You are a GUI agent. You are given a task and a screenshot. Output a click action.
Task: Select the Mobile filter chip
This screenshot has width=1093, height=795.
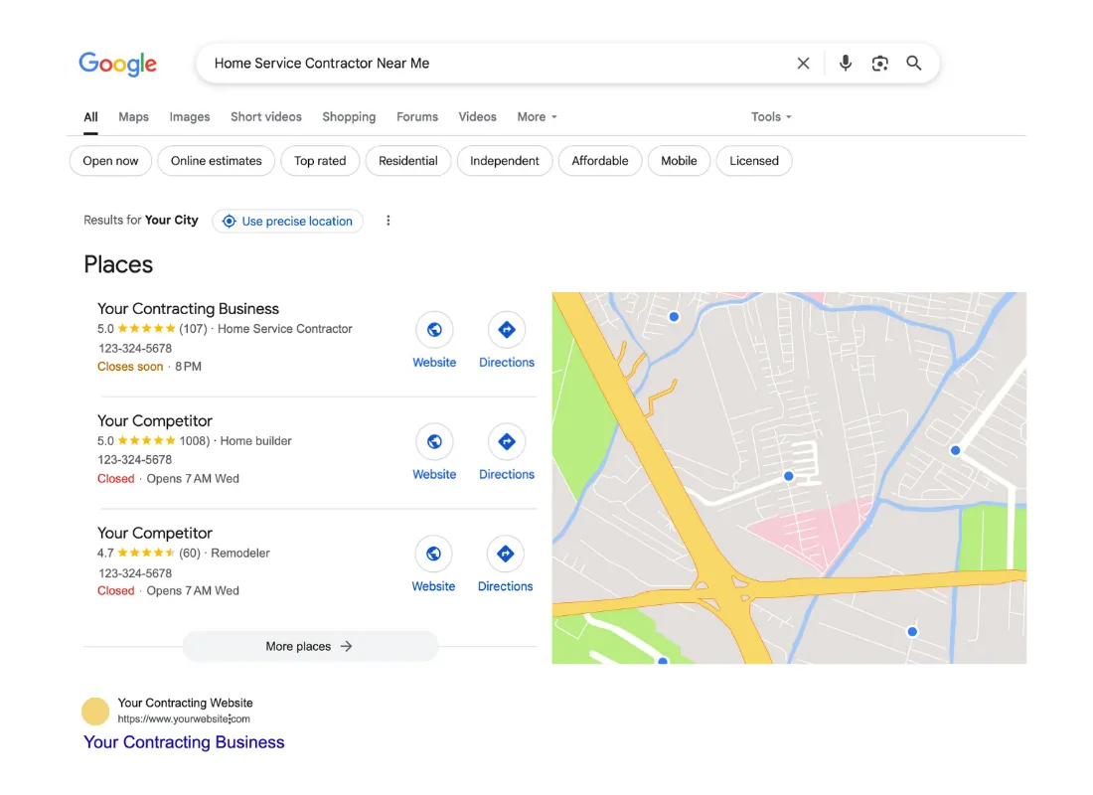[679, 161]
